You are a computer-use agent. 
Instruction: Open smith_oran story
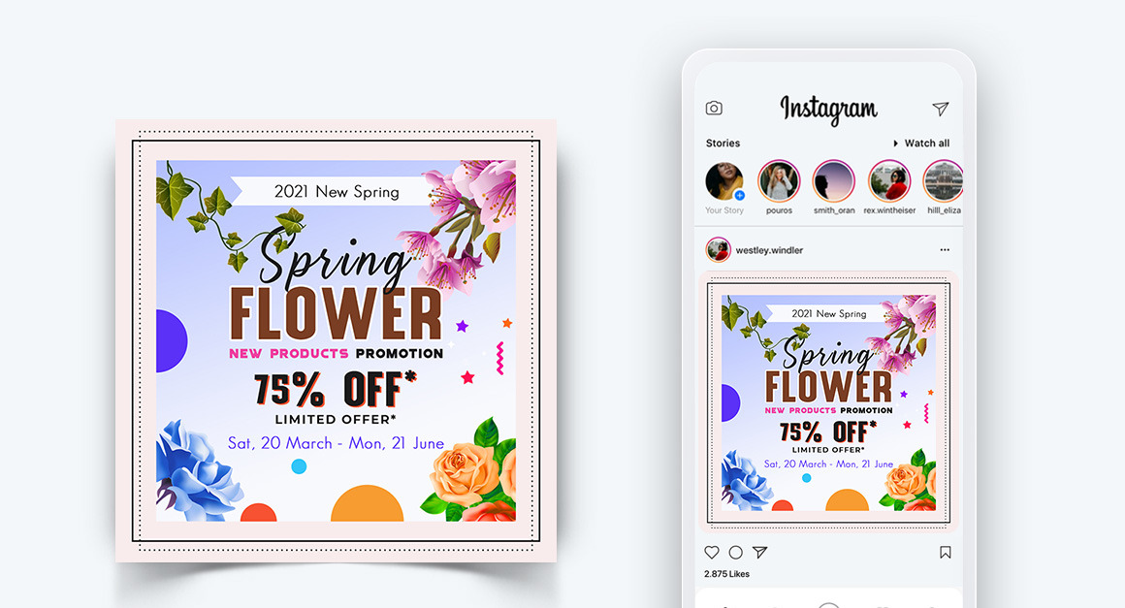coord(834,180)
